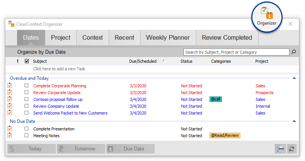Screen dimensions: 305x161
Task: Sort by the Project column header
Action: pos(262,61)
